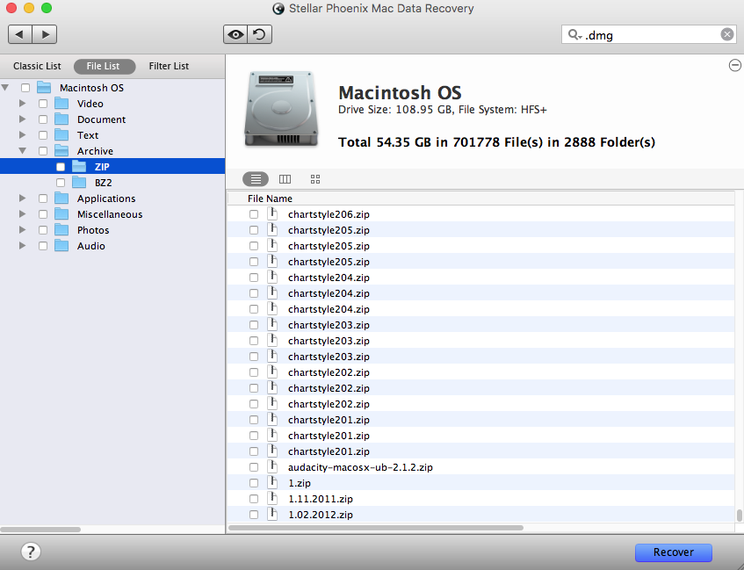Click the Applications folder icon
744x570 pixels.
click(61, 198)
